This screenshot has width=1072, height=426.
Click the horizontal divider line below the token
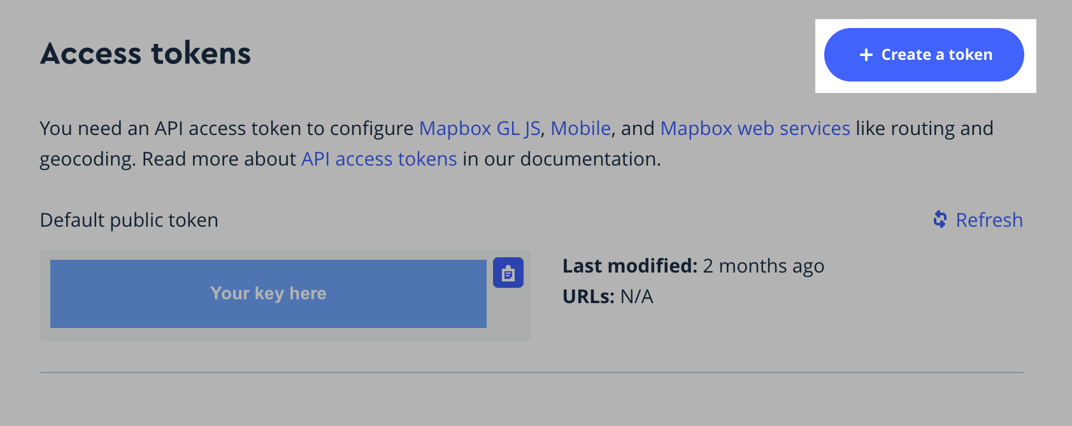click(532, 373)
